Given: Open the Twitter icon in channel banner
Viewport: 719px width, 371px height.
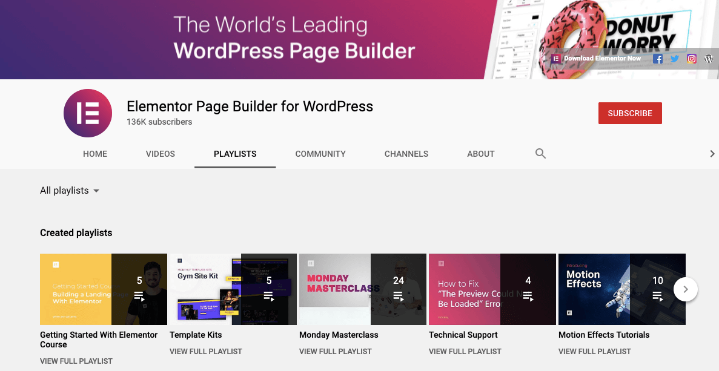Looking at the screenshot, I should coord(675,59).
